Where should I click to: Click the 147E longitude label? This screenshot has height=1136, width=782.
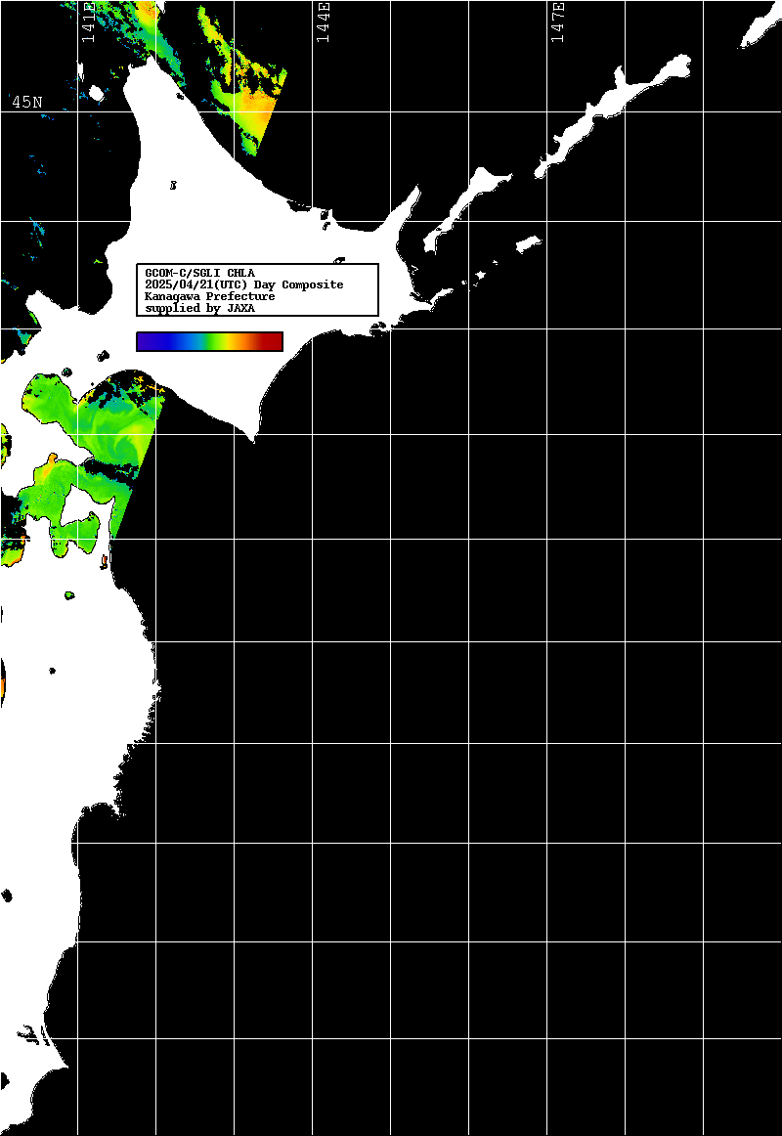click(557, 23)
